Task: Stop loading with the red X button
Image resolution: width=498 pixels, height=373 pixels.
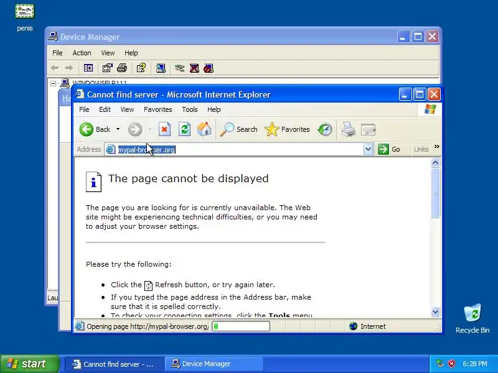Action: click(x=164, y=129)
